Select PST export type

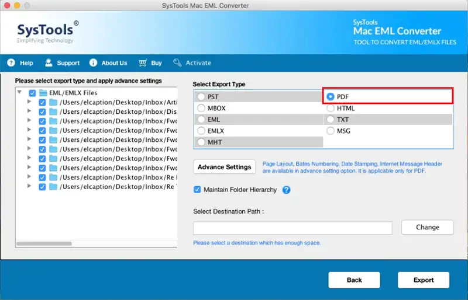tap(201, 97)
